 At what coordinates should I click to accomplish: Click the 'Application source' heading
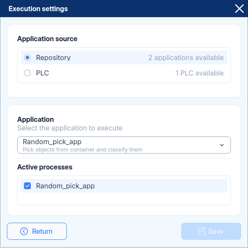tap(47, 39)
